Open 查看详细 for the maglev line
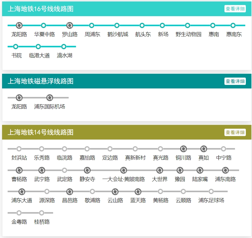252x238 pixels. [235, 81]
